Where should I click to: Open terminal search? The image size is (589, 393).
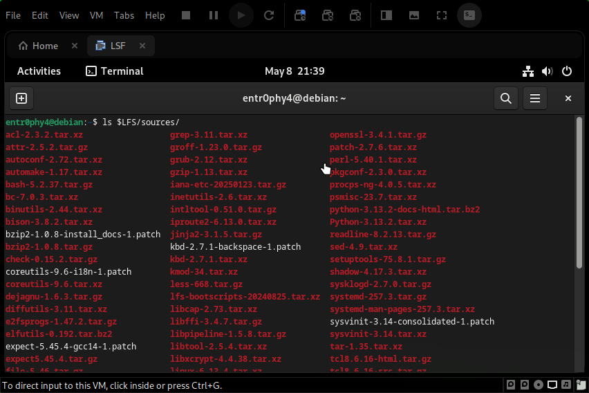tap(506, 98)
